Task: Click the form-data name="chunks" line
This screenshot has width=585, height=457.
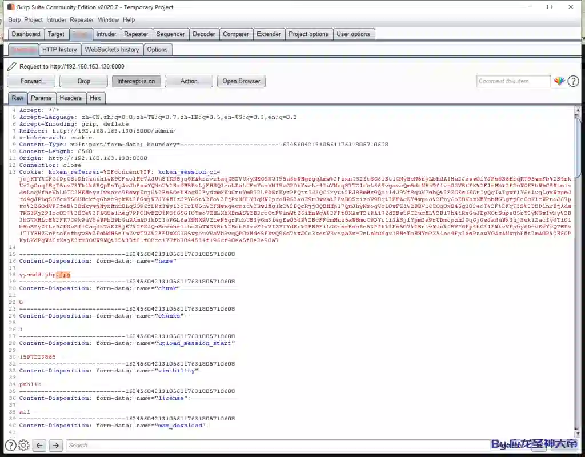Action: pos(101,315)
